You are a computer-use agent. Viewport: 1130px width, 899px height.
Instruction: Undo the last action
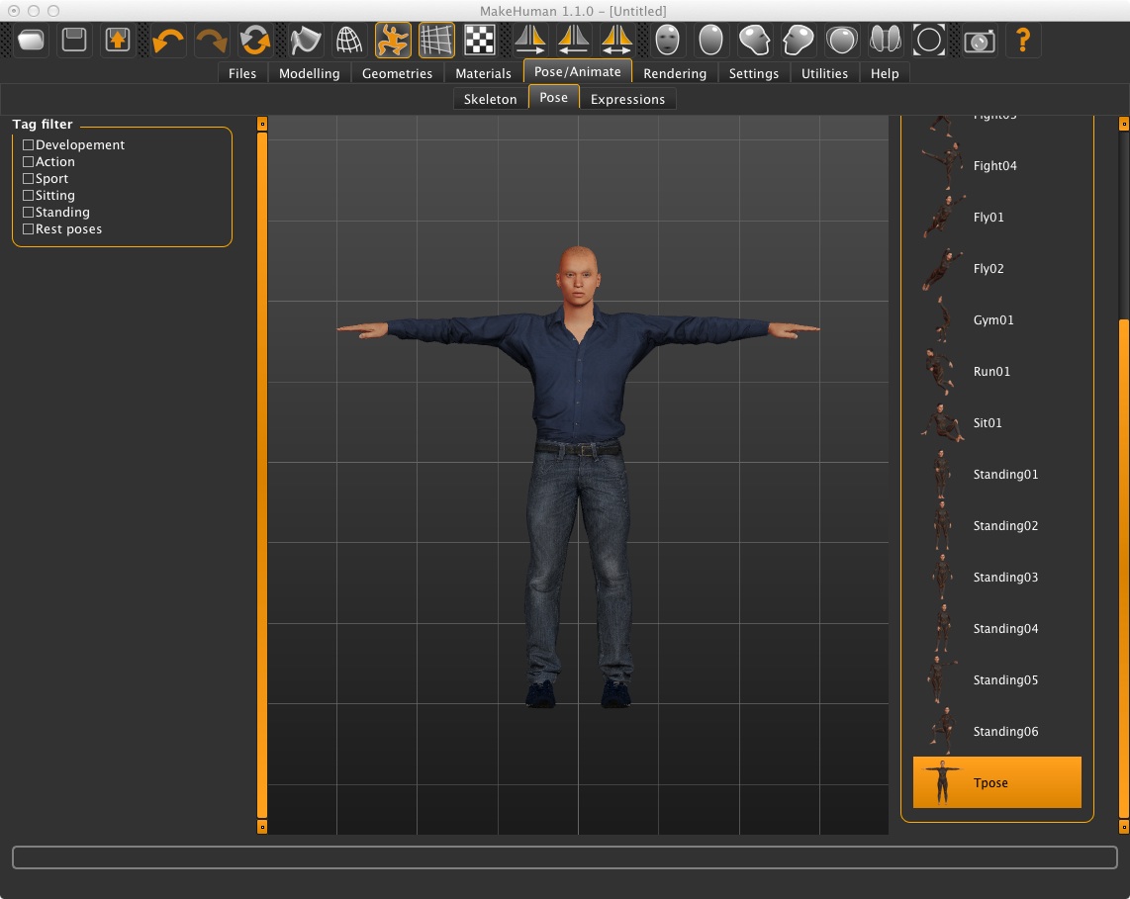pos(166,41)
